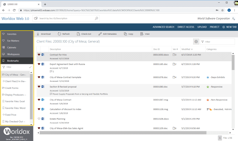Click bookmarks list scrollbar
This screenshot has height=141, width=238.
[31, 97]
